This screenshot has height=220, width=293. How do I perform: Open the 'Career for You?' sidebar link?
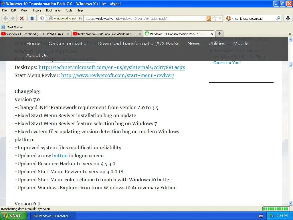pos(227,63)
